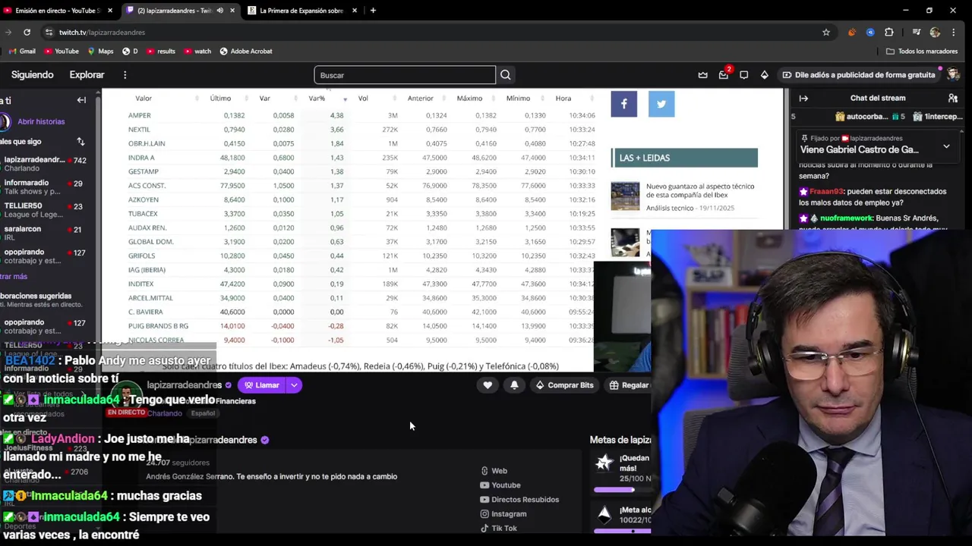Image resolution: width=972 pixels, height=546 pixels.
Task: Click site information icon in address bar
Action: (49, 32)
